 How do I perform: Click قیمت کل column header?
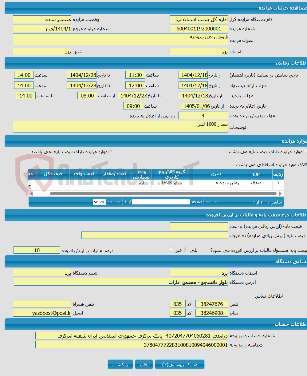tap(53, 174)
